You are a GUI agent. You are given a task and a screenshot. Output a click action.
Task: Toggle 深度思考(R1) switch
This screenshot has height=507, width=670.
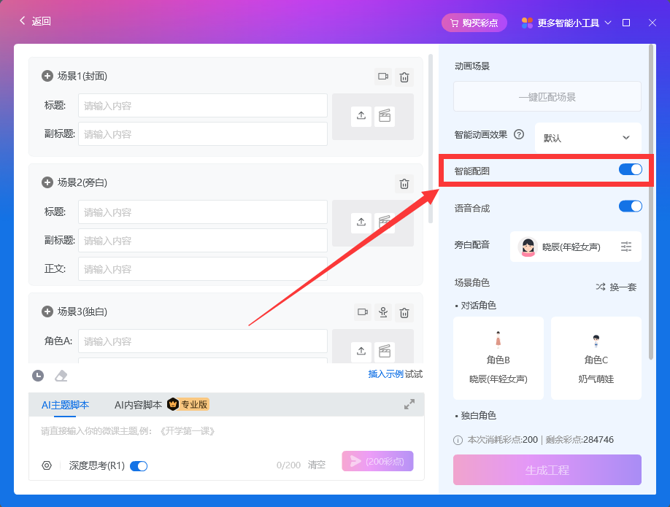[x=139, y=465]
